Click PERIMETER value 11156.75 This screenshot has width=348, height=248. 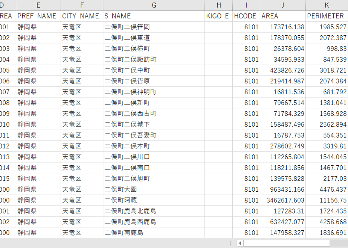(x=327, y=201)
